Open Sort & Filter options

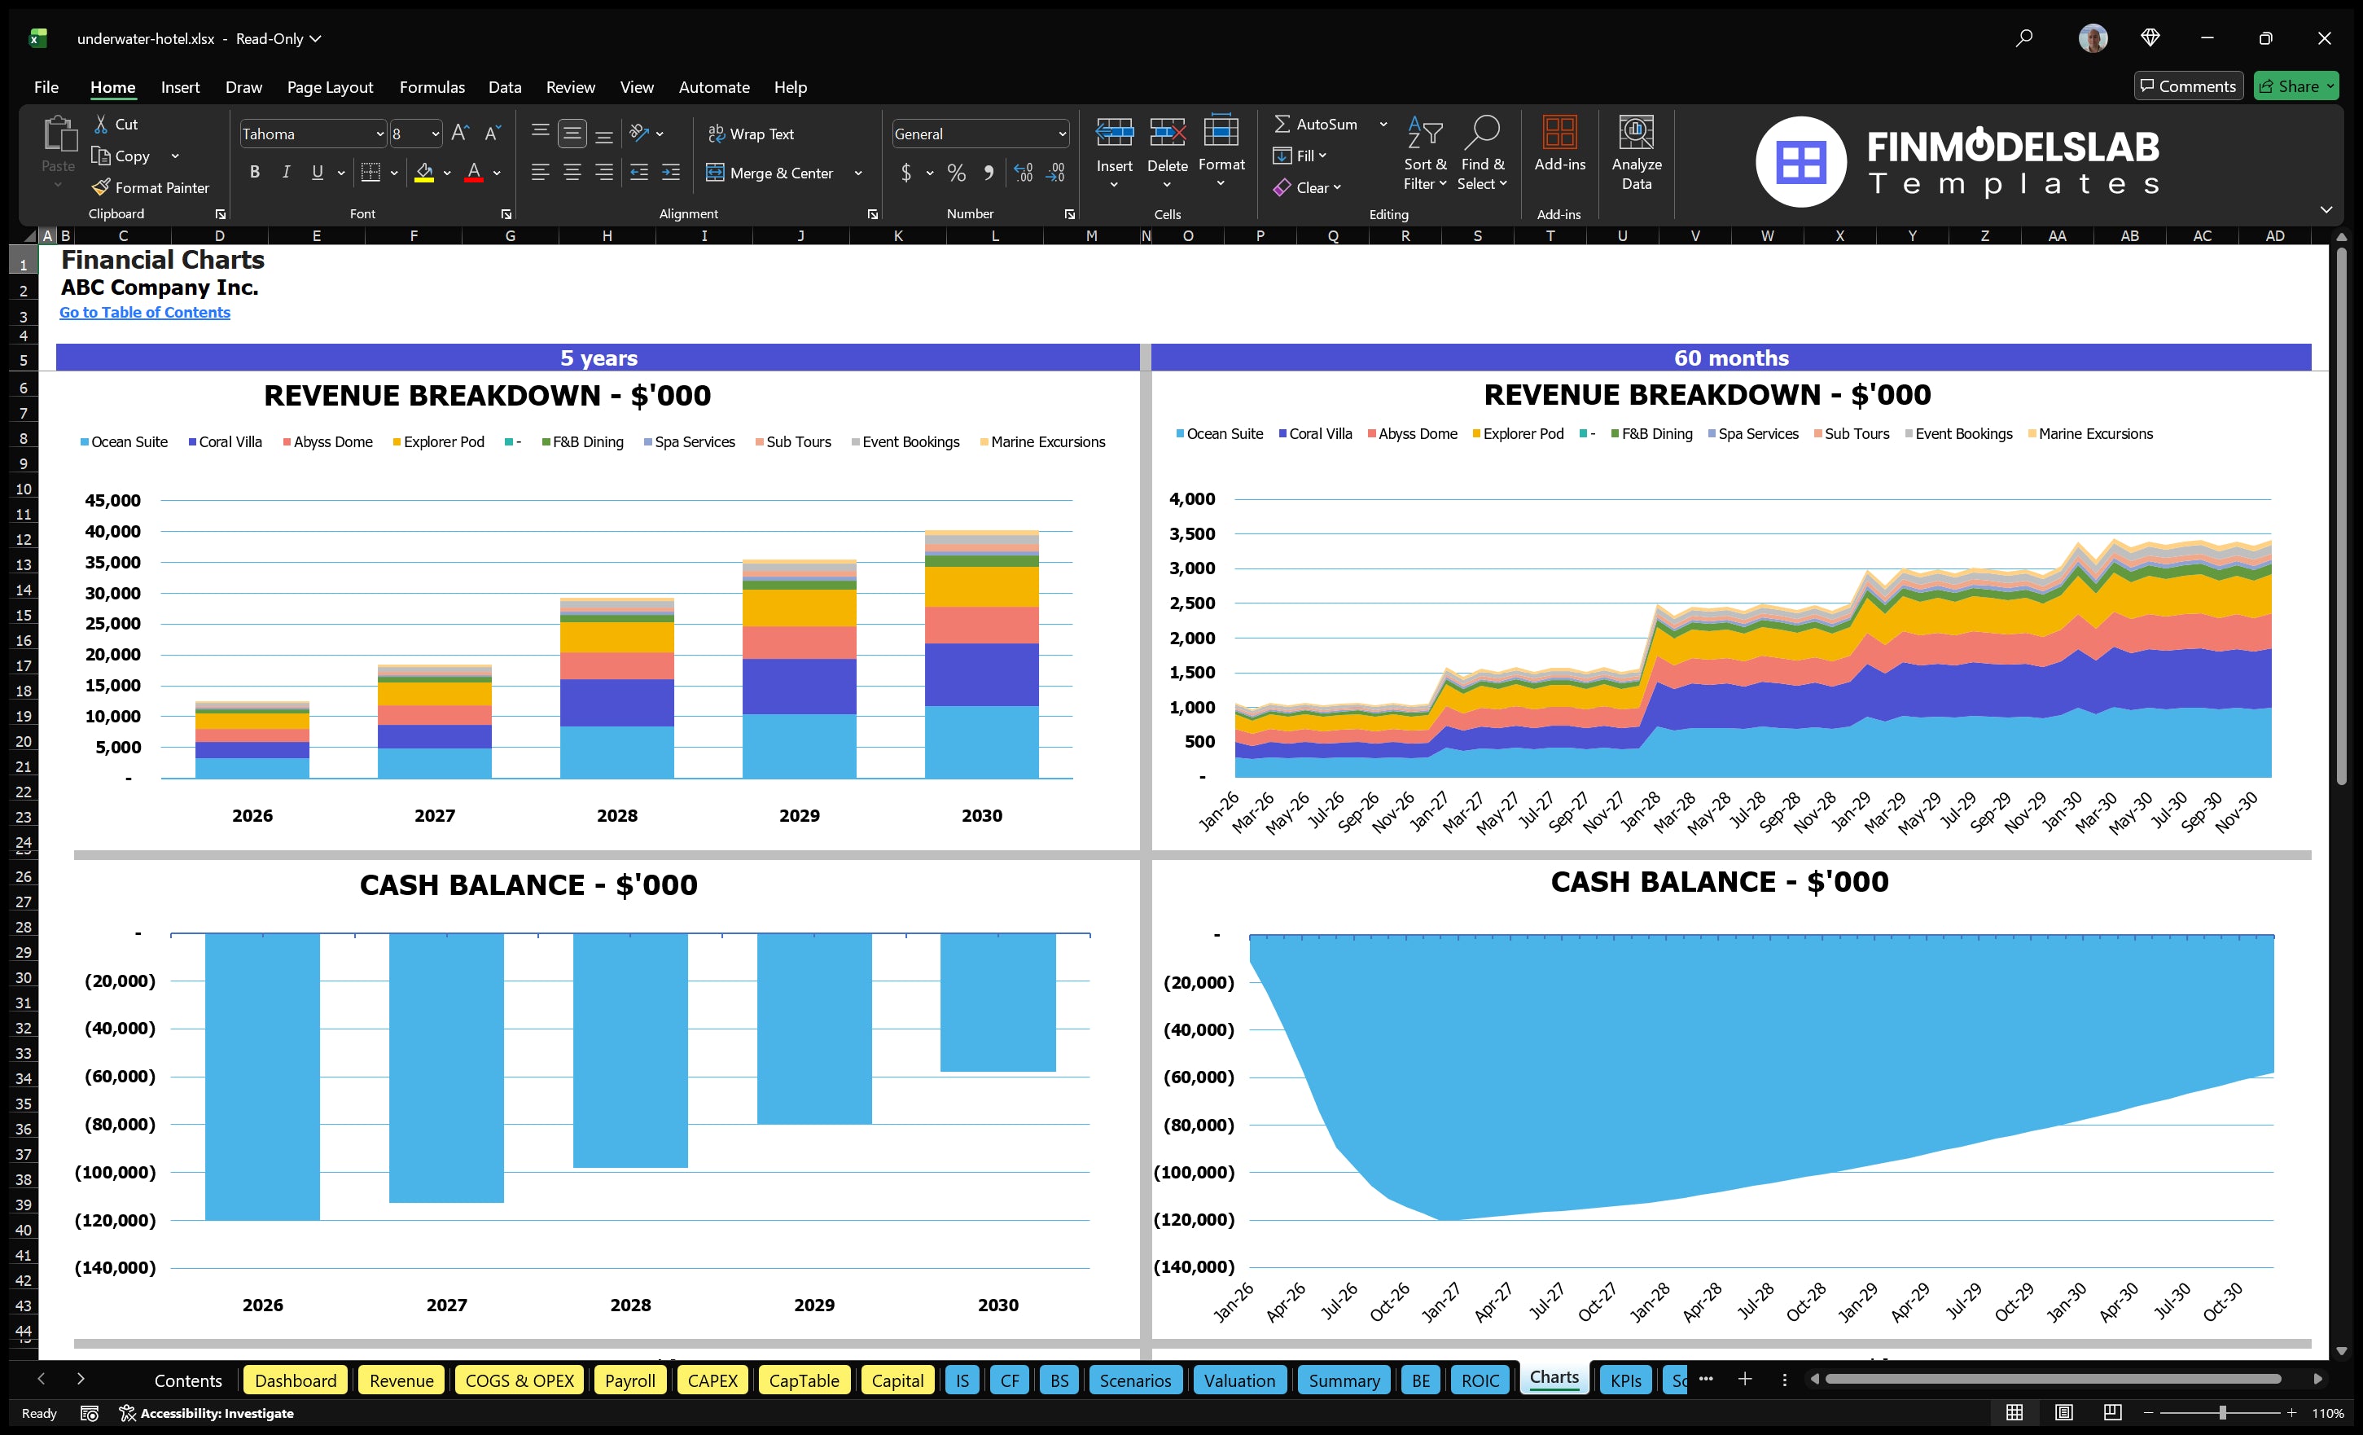[1425, 153]
